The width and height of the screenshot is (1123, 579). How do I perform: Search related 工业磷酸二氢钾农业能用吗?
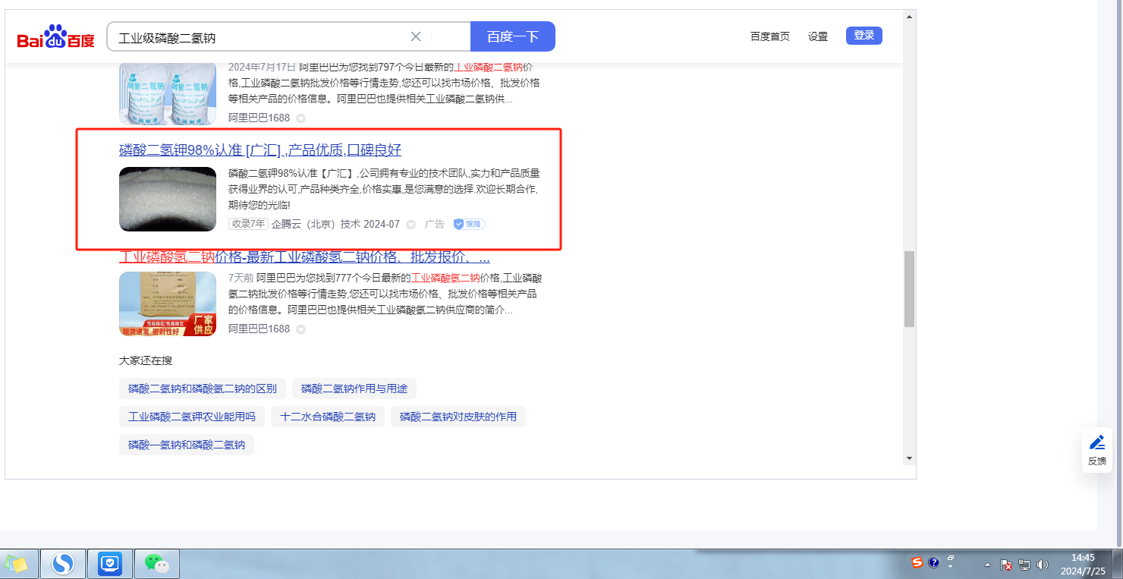(x=192, y=417)
